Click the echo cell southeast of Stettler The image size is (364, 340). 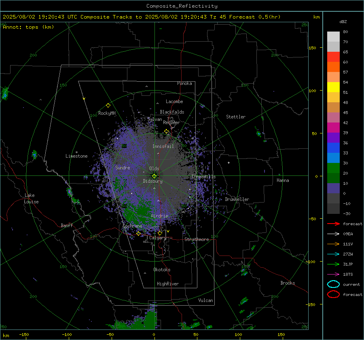pos(258,133)
